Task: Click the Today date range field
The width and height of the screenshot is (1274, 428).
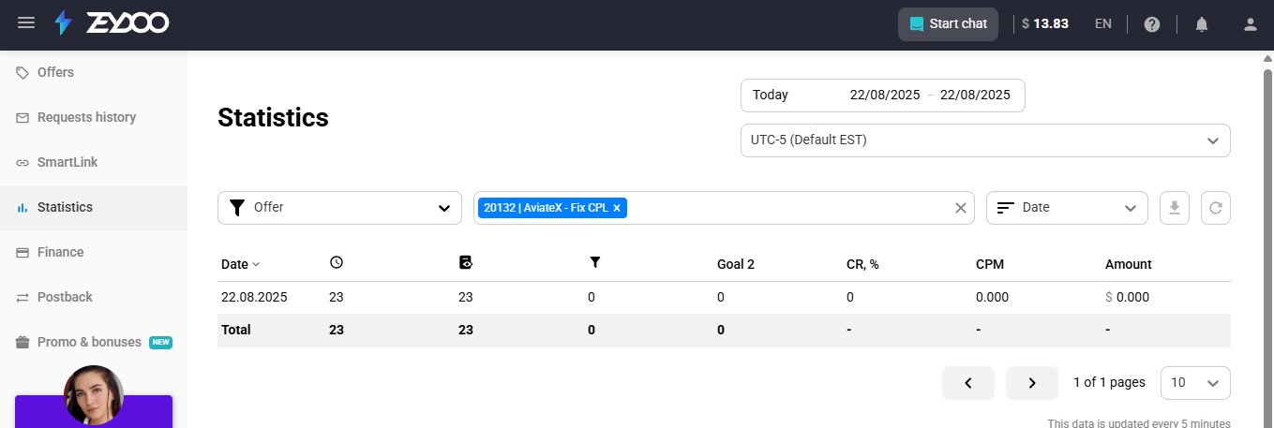Action: click(x=882, y=95)
